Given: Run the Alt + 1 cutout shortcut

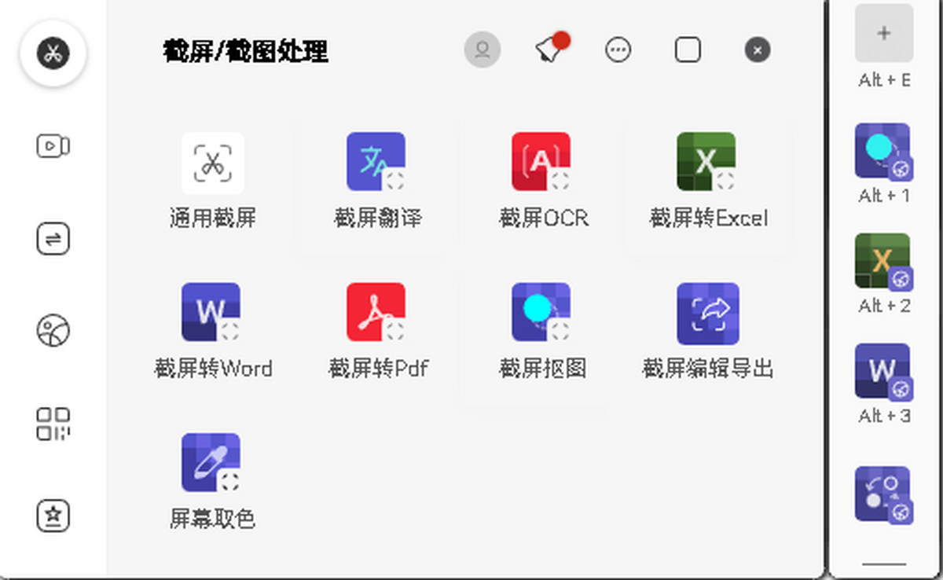Looking at the screenshot, I should [883, 152].
